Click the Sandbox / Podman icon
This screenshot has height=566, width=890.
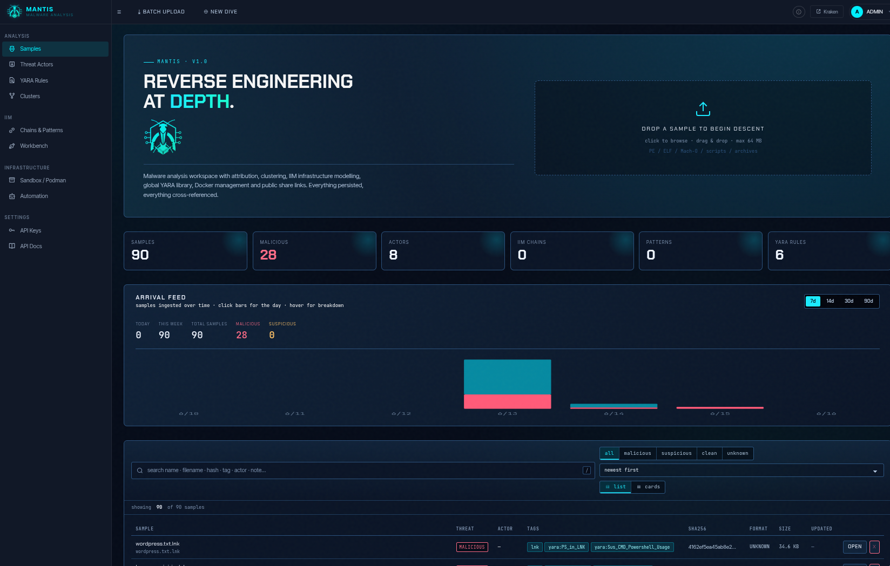tap(12, 180)
